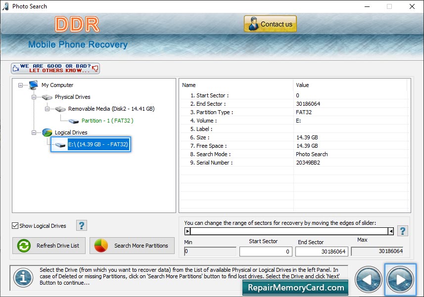Open the Contact us button
Screen dimensions: 424x297
pos(270,24)
